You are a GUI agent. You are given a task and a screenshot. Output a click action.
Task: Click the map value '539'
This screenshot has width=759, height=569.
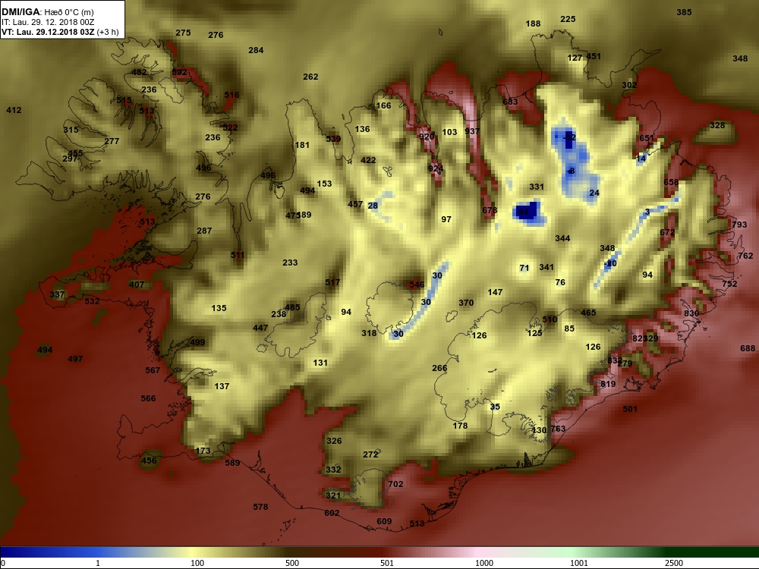[333, 138]
